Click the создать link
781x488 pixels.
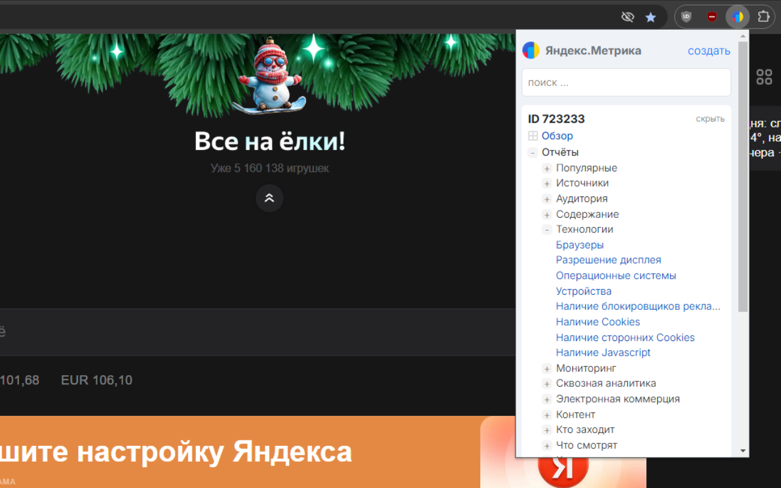(x=708, y=51)
